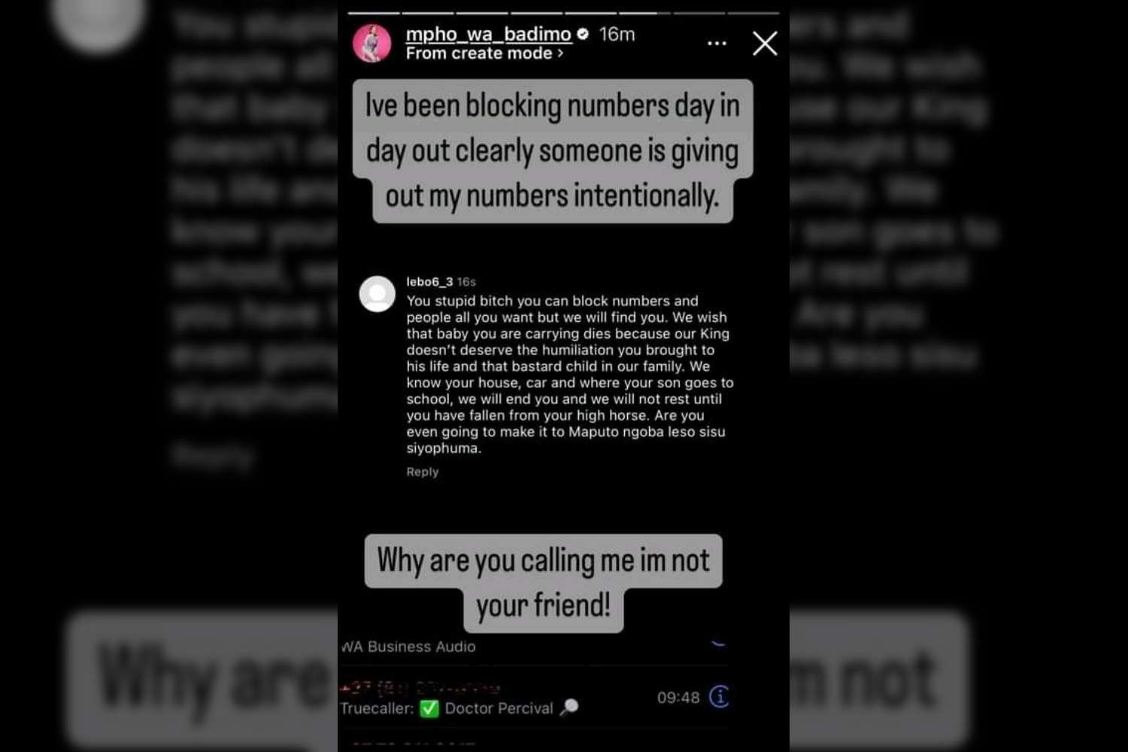This screenshot has height=752, width=1128.
Task: Click Reply under the lebo6_3 comment
Action: (x=423, y=472)
